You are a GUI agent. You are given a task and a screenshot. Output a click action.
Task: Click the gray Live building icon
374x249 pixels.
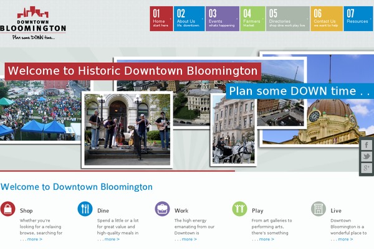319,209
